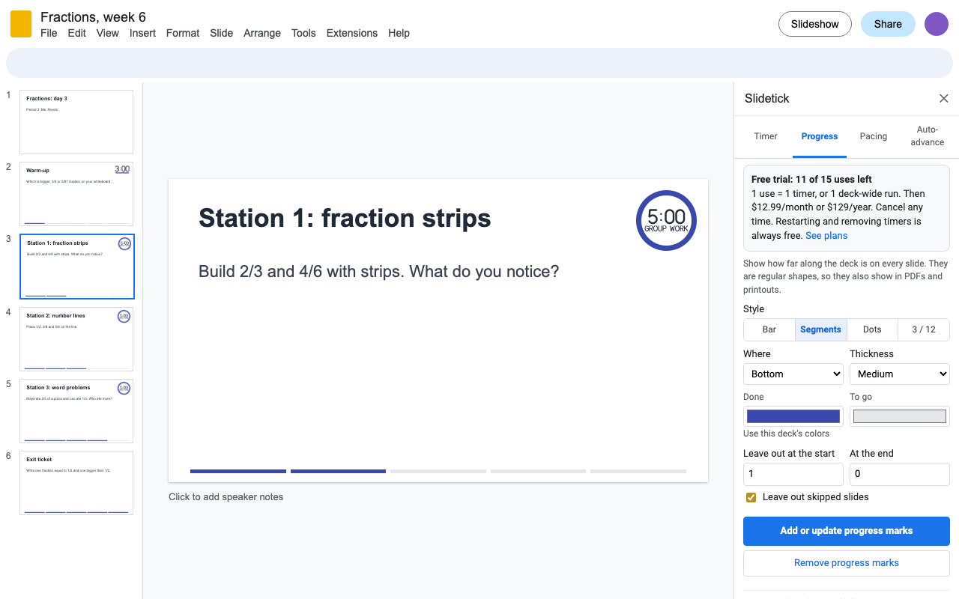
Task: Choose the Bar progress style
Action: tap(769, 329)
